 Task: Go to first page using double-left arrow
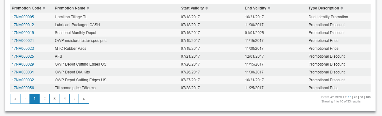click(15, 99)
